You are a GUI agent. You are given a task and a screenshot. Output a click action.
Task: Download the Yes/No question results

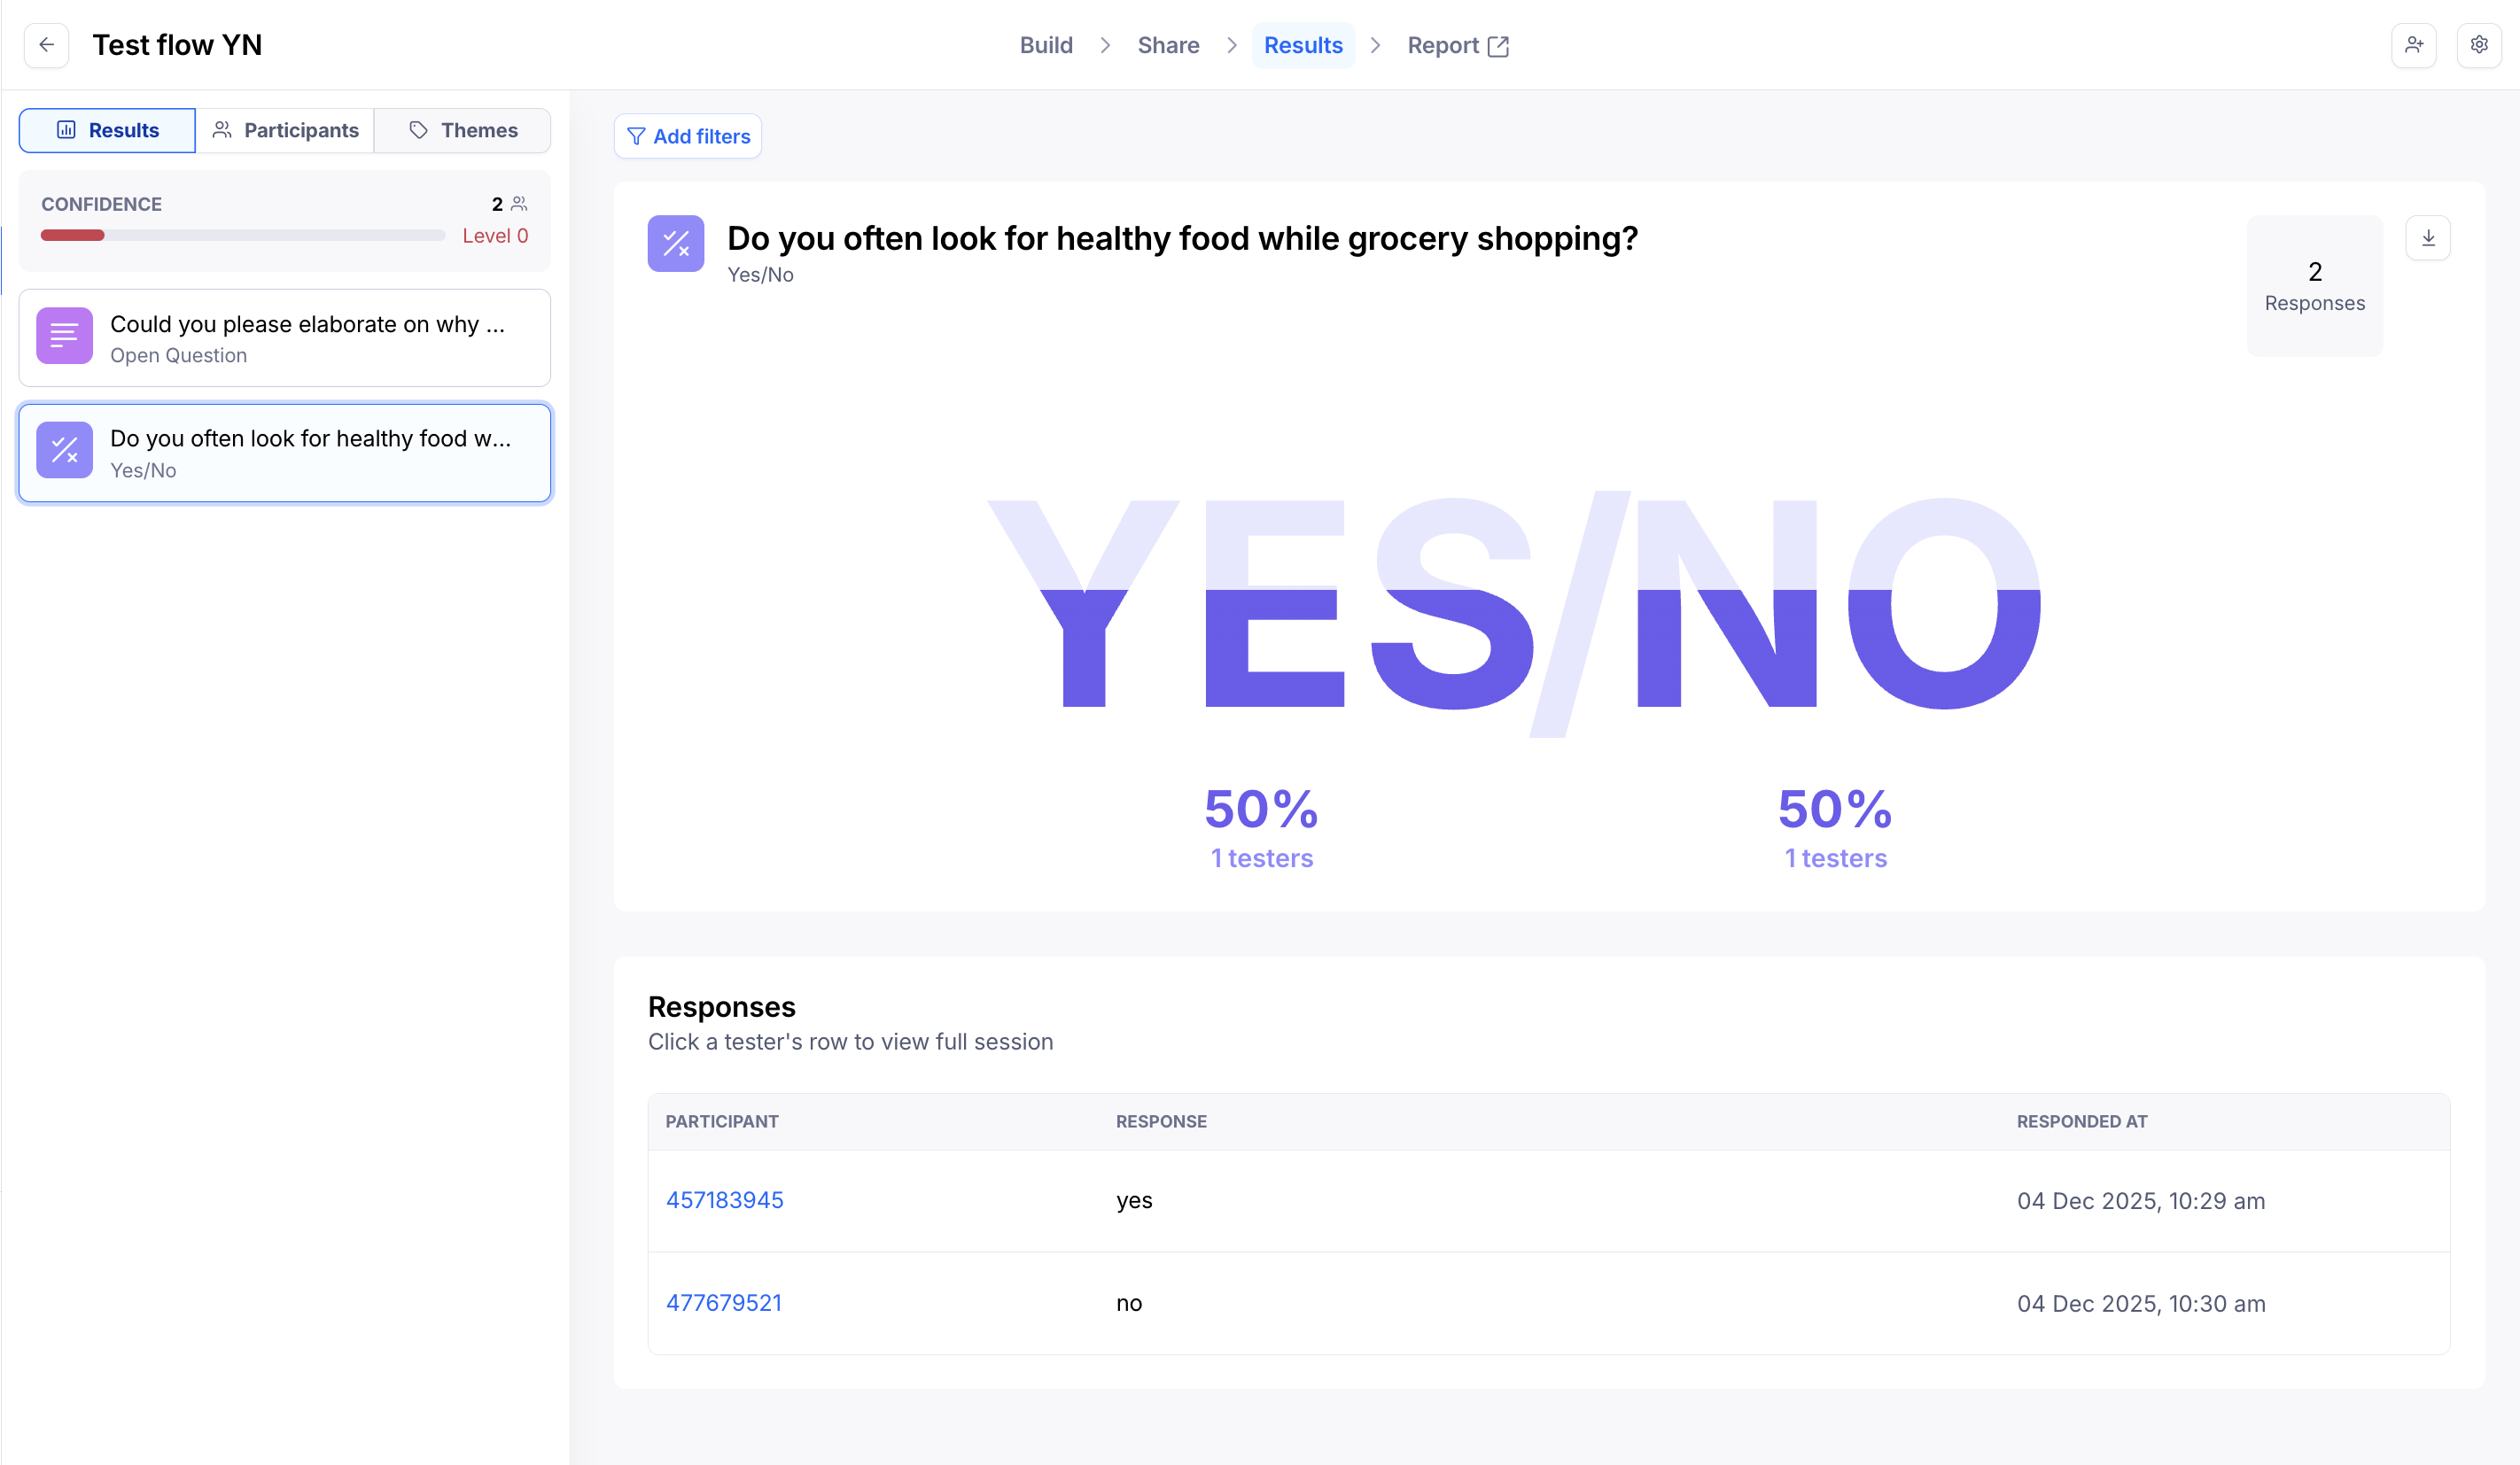2427,238
